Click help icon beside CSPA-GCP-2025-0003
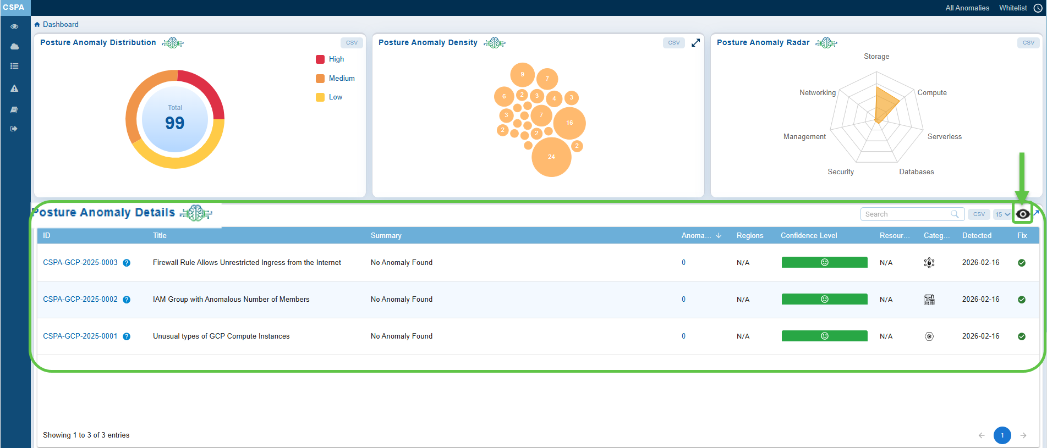The width and height of the screenshot is (1047, 448). point(127,263)
